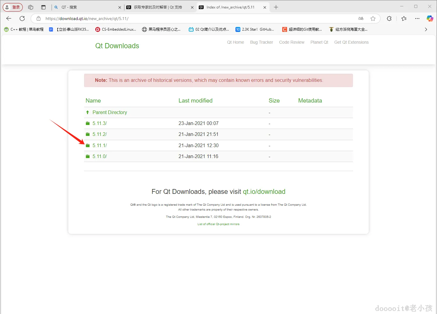The height and width of the screenshot is (314, 437).
Task: Open the '超详细的Git使用教...' bookmark
Action: tap(302, 29)
